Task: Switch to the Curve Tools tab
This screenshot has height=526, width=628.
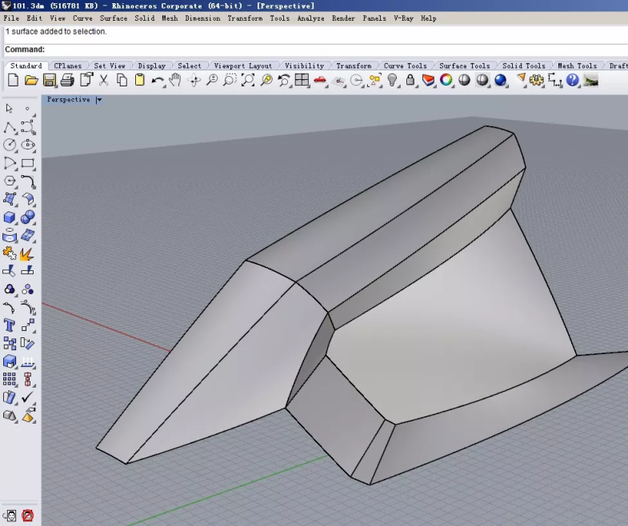Action: tap(405, 66)
